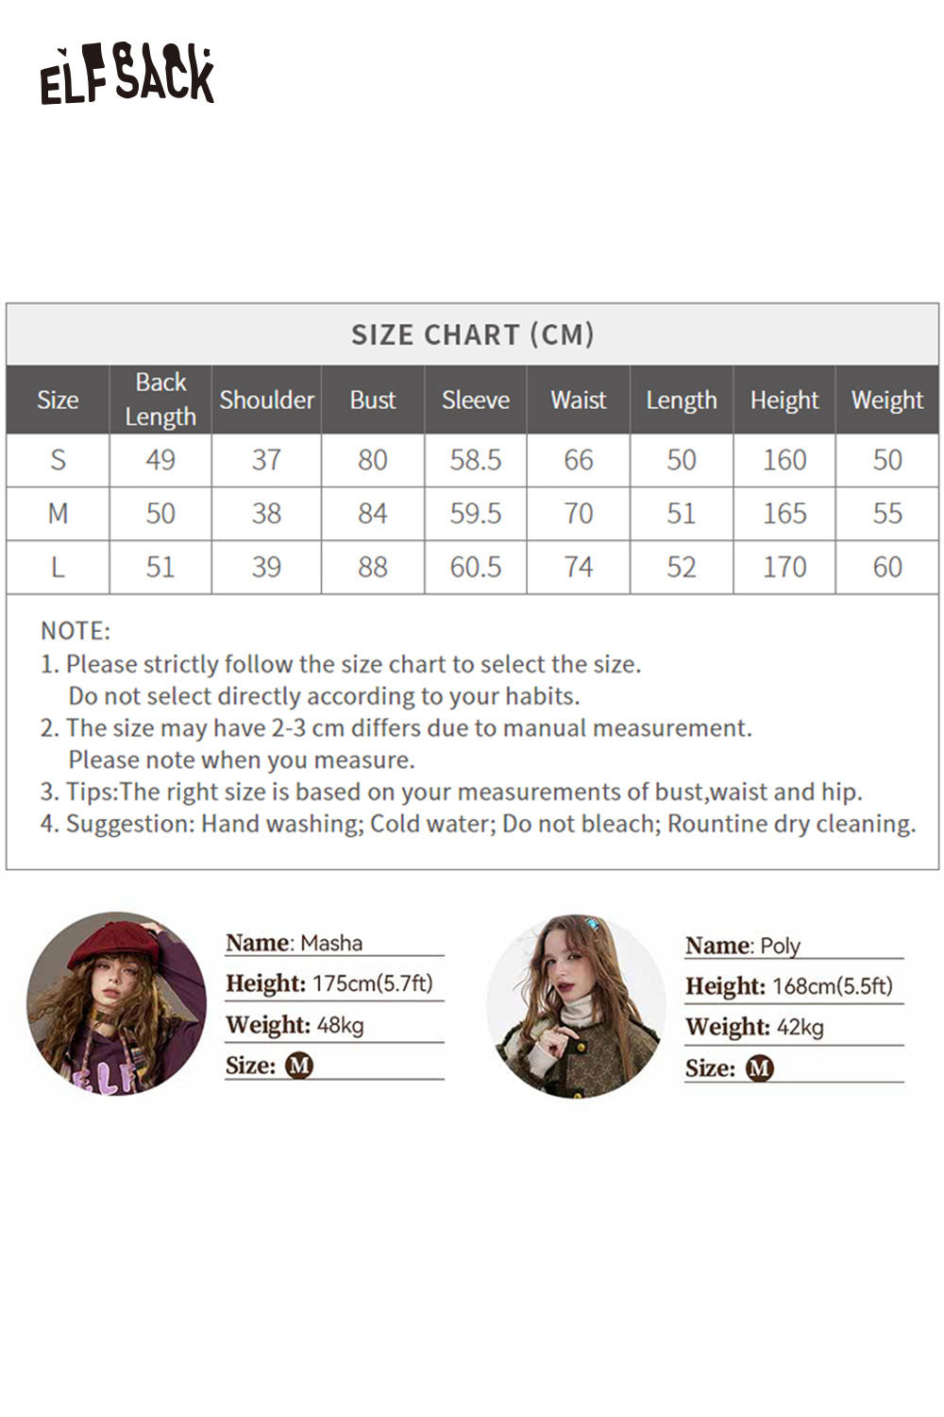
Task: Select the Sleeve column header
Action: pyautogui.click(x=475, y=400)
